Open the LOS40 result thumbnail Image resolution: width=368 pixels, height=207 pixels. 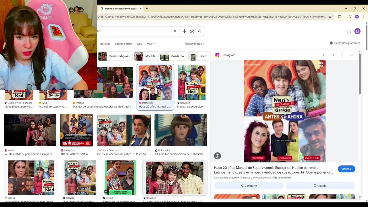pyautogui.click(x=31, y=178)
